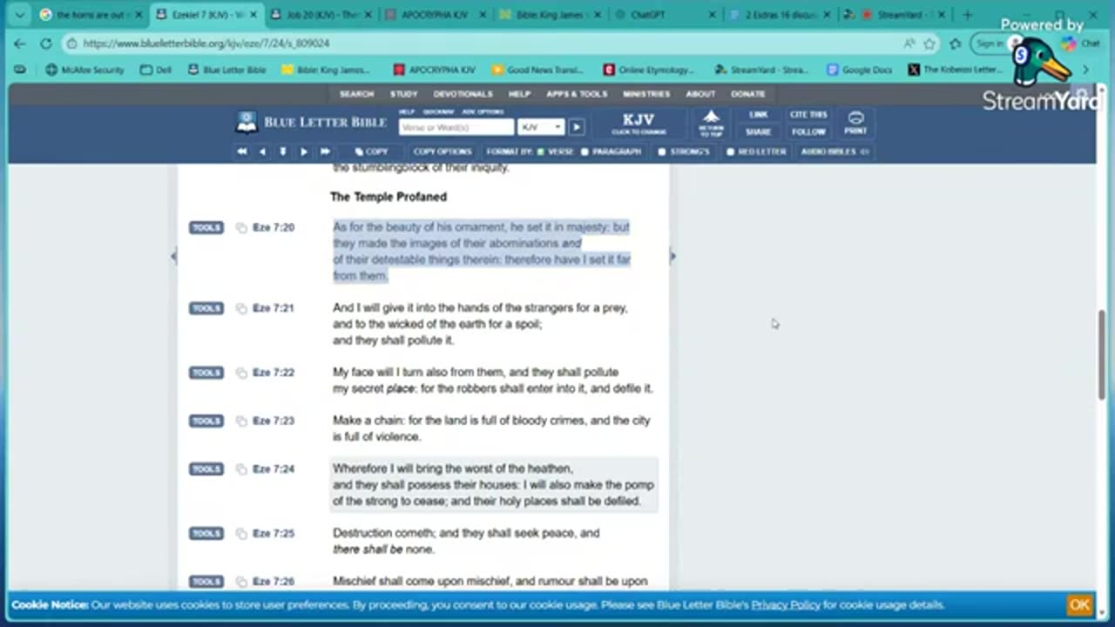The width and height of the screenshot is (1115, 627).
Task: Open Audio Bibles
Action: (835, 152)
